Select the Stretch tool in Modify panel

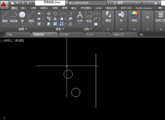point(49,24)
